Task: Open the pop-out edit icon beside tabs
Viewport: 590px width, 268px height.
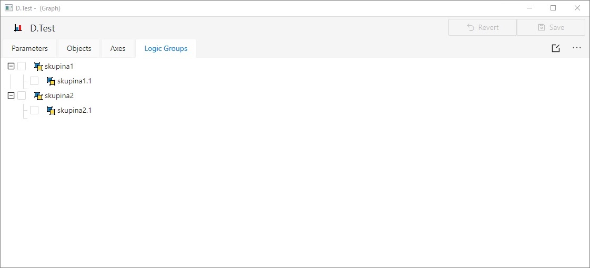Action: pos(556,48)
